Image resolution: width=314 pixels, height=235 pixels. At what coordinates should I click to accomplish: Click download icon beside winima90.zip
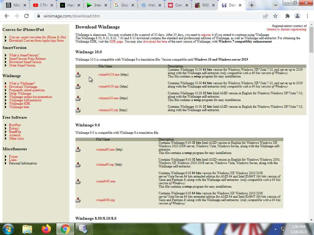pyautogui.click(x=78, y=164)
